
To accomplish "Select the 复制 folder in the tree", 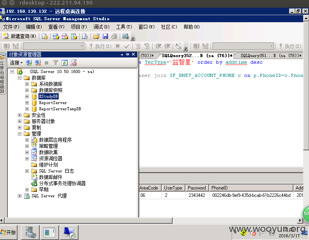I will (x=37, y=128).
